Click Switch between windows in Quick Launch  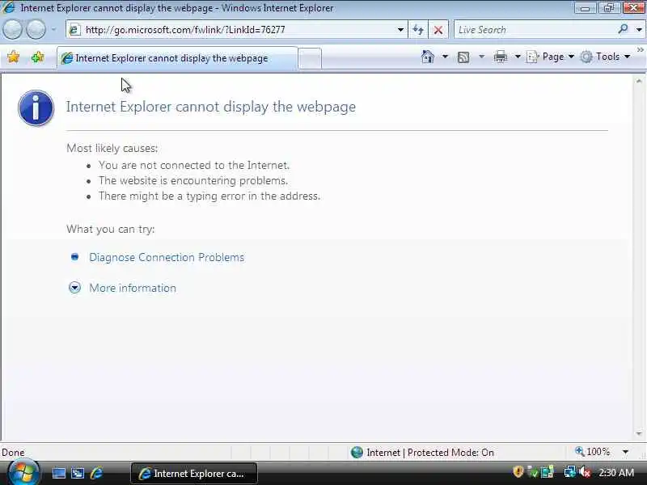(78, 473)
